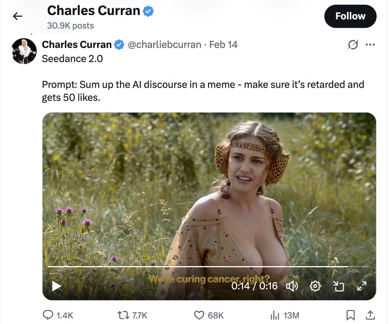Click the reply icon with 1.4K
The image size is (391, 324).
pyautogui.click(x=48, y=315)
